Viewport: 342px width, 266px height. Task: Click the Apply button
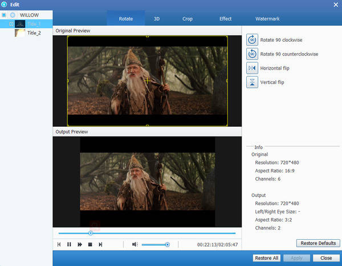click(x=296, y=258)
